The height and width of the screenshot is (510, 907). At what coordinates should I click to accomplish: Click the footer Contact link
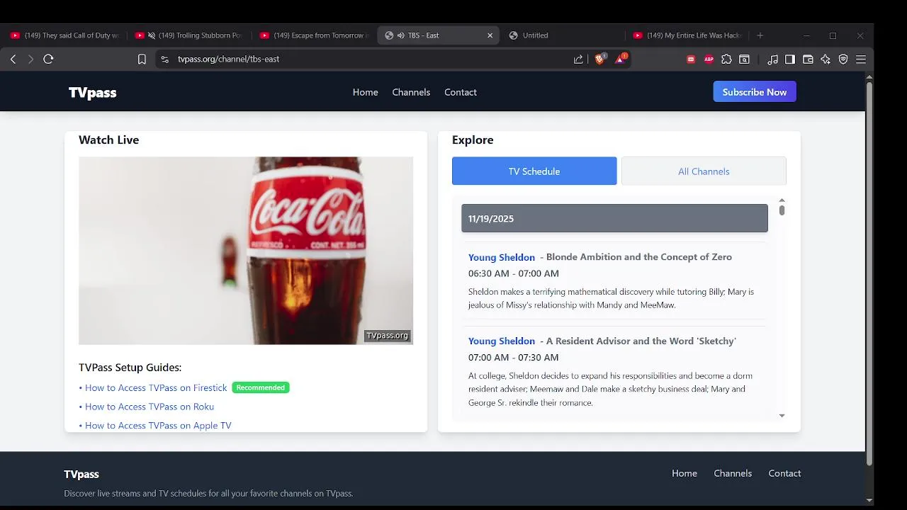click(784, 473)
